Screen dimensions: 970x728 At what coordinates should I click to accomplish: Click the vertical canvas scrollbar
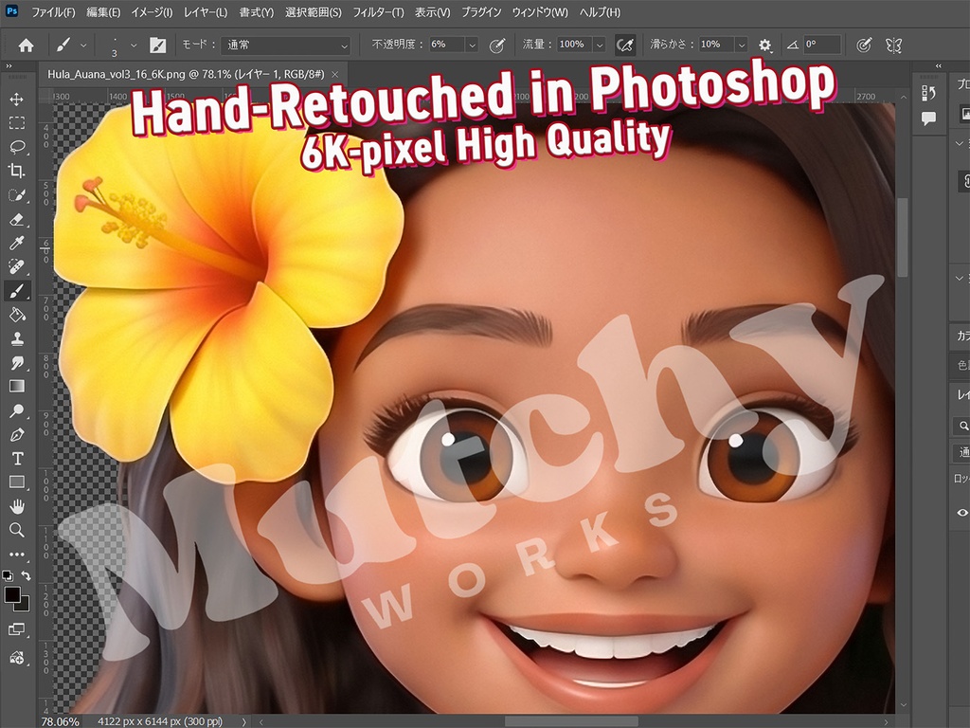[x=903, y=238]
